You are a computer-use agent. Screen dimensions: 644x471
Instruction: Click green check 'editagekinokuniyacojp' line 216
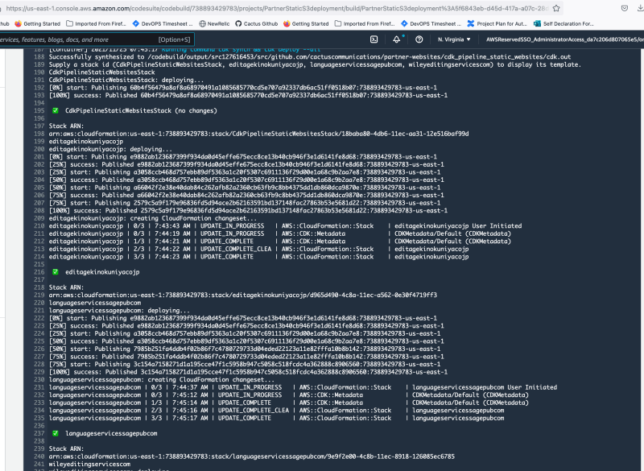coord(96,272)
